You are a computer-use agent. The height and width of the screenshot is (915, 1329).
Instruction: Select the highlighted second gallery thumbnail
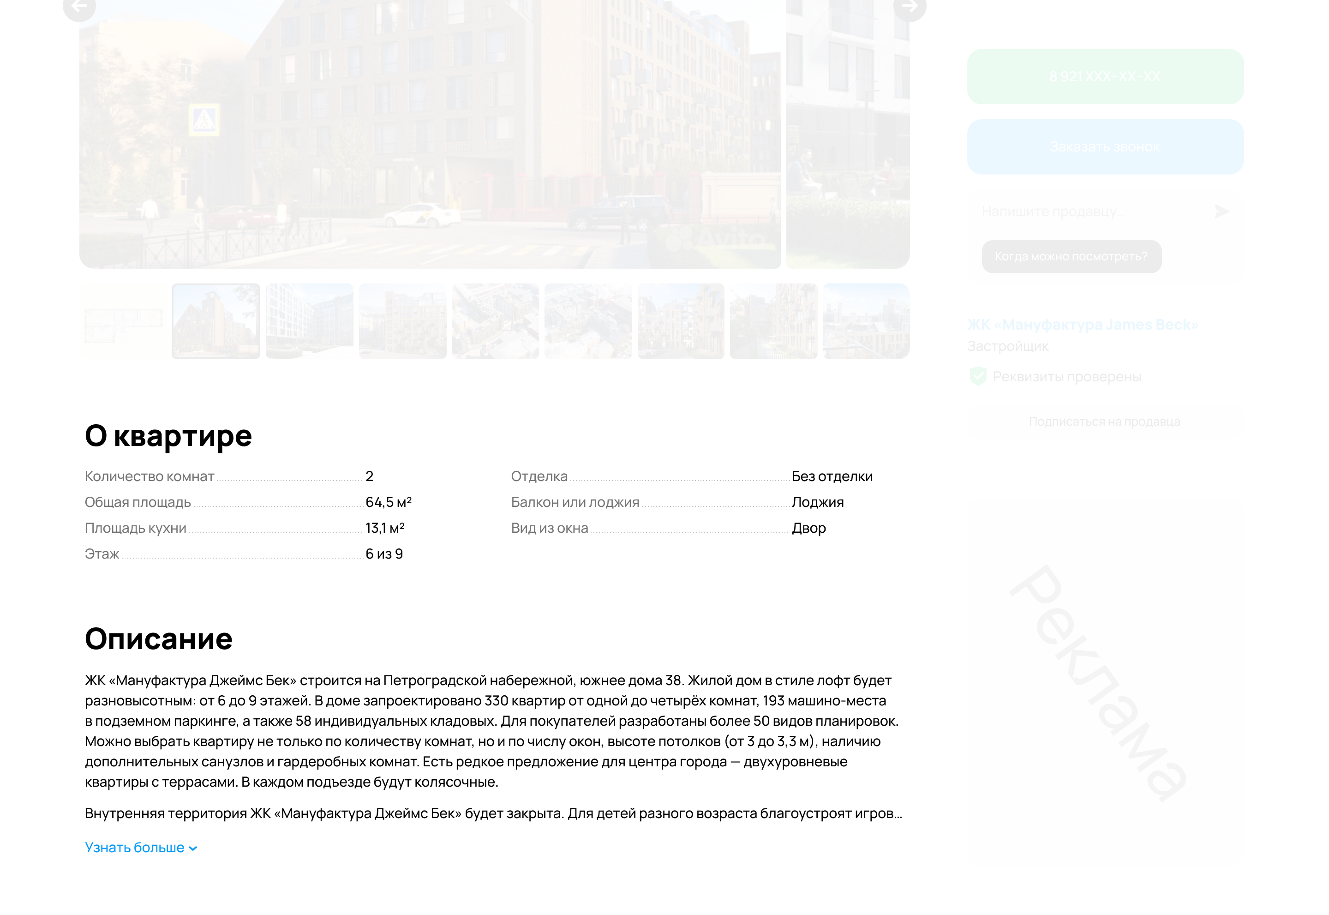pyautogui.click(x=216, y=321)
